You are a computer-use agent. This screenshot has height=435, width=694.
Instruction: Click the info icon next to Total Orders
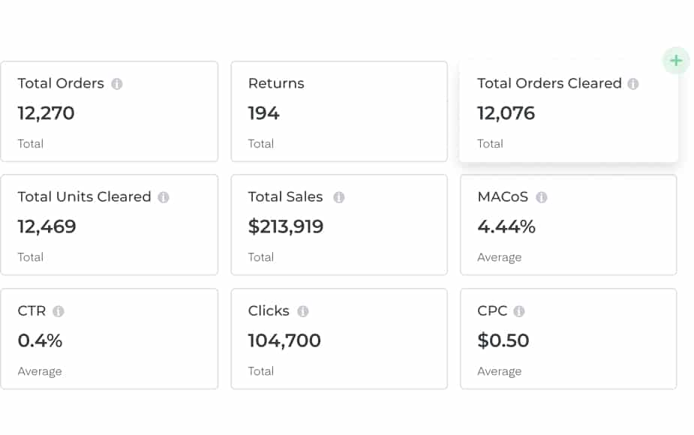pyautogui.click(x=117, y=84)
